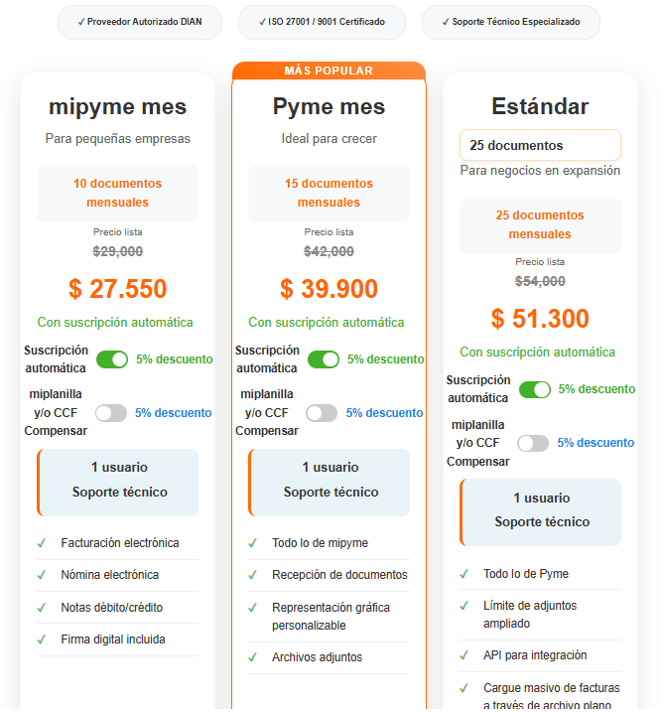Image resolution: width=661 pixels, height=713 pixels.
Task: Click checkmark icon beside Notas débito/crédito
Action: click(42, 607)
